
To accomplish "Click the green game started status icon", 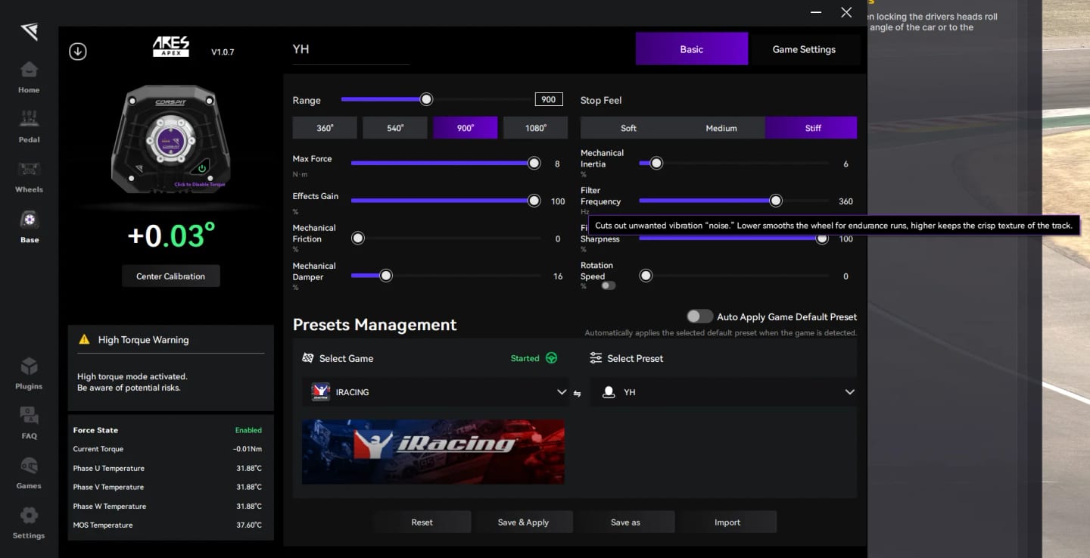I will [x=552, y=358].
